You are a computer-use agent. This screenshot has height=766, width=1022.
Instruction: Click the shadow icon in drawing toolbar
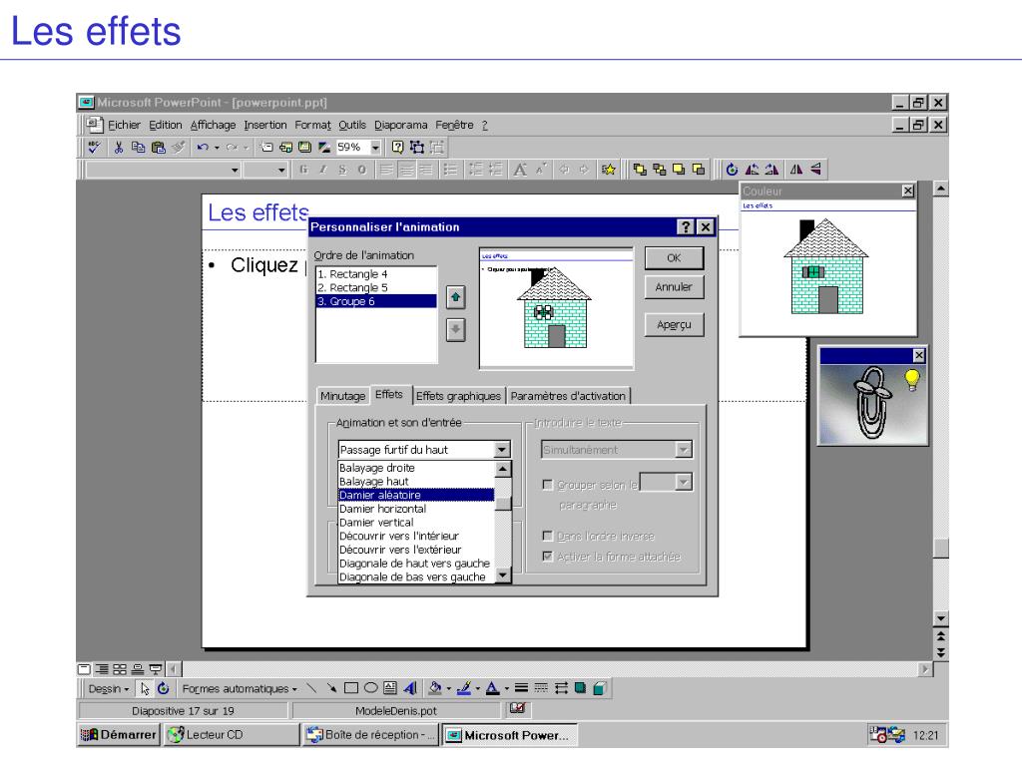[x=580, y=688]
